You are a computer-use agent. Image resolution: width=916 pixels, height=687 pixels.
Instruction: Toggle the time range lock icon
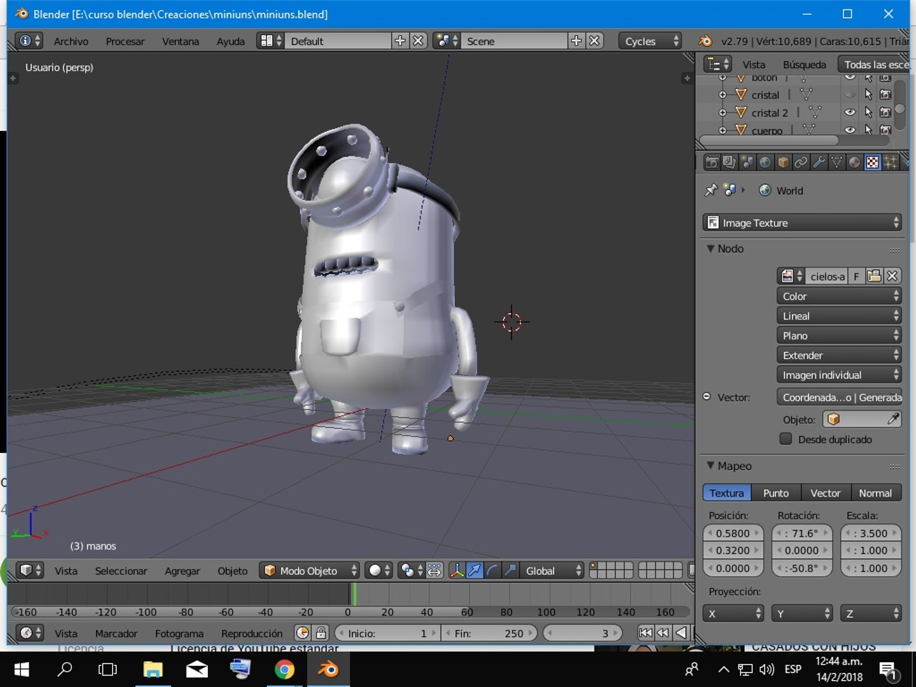tap(321, 633)
